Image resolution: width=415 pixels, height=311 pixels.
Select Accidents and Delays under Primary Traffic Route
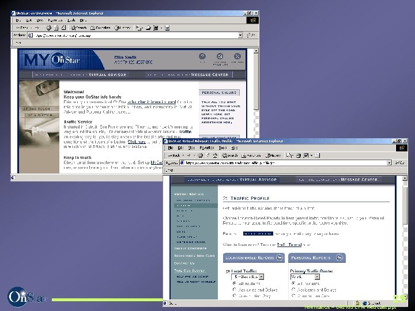pos(293,290)
